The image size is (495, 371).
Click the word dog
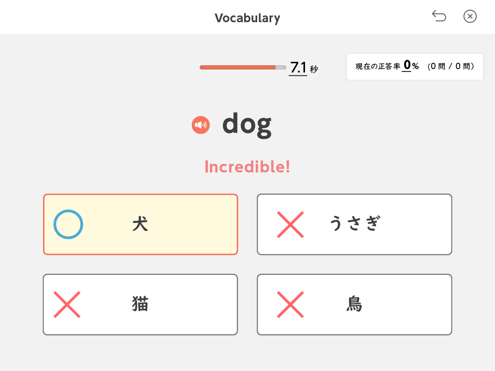247,125
